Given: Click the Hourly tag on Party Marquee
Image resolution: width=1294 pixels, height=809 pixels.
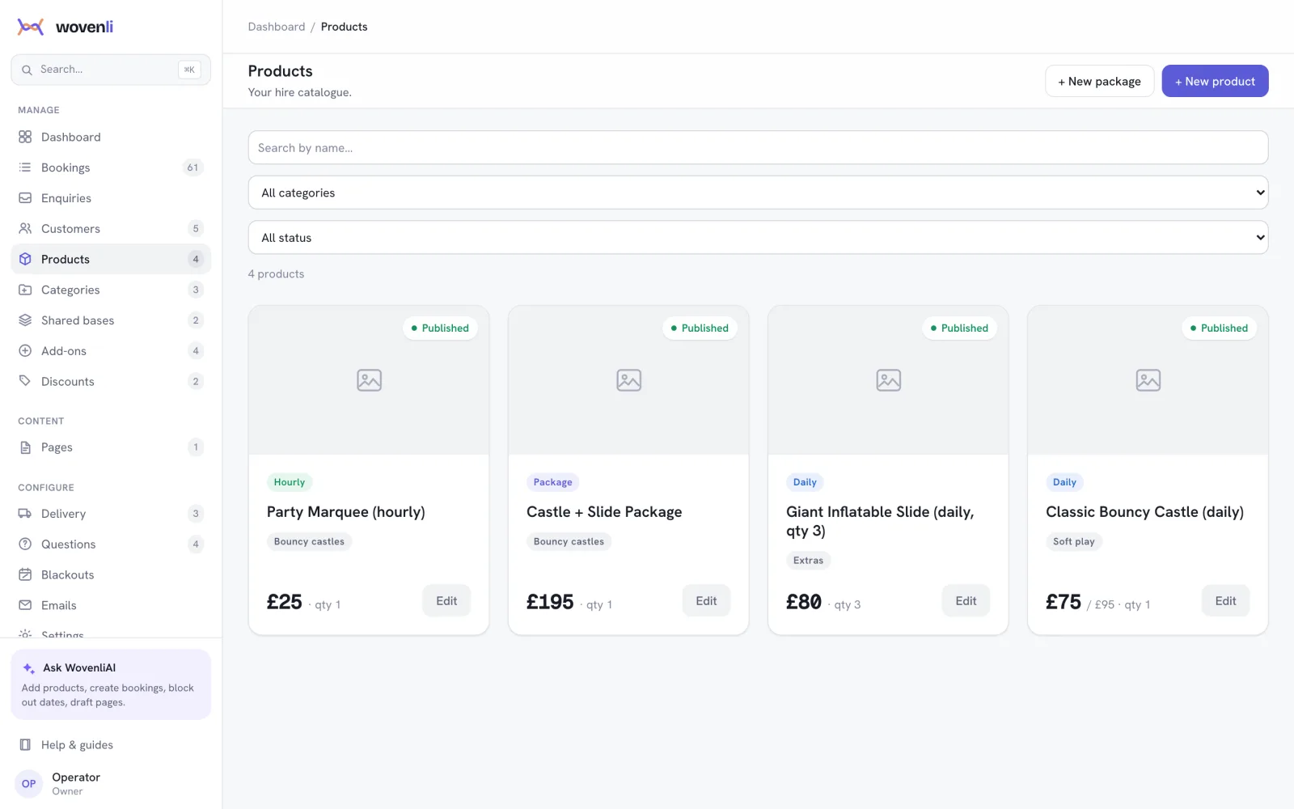Looking at the screenshot, I should (x=290, y=482).
